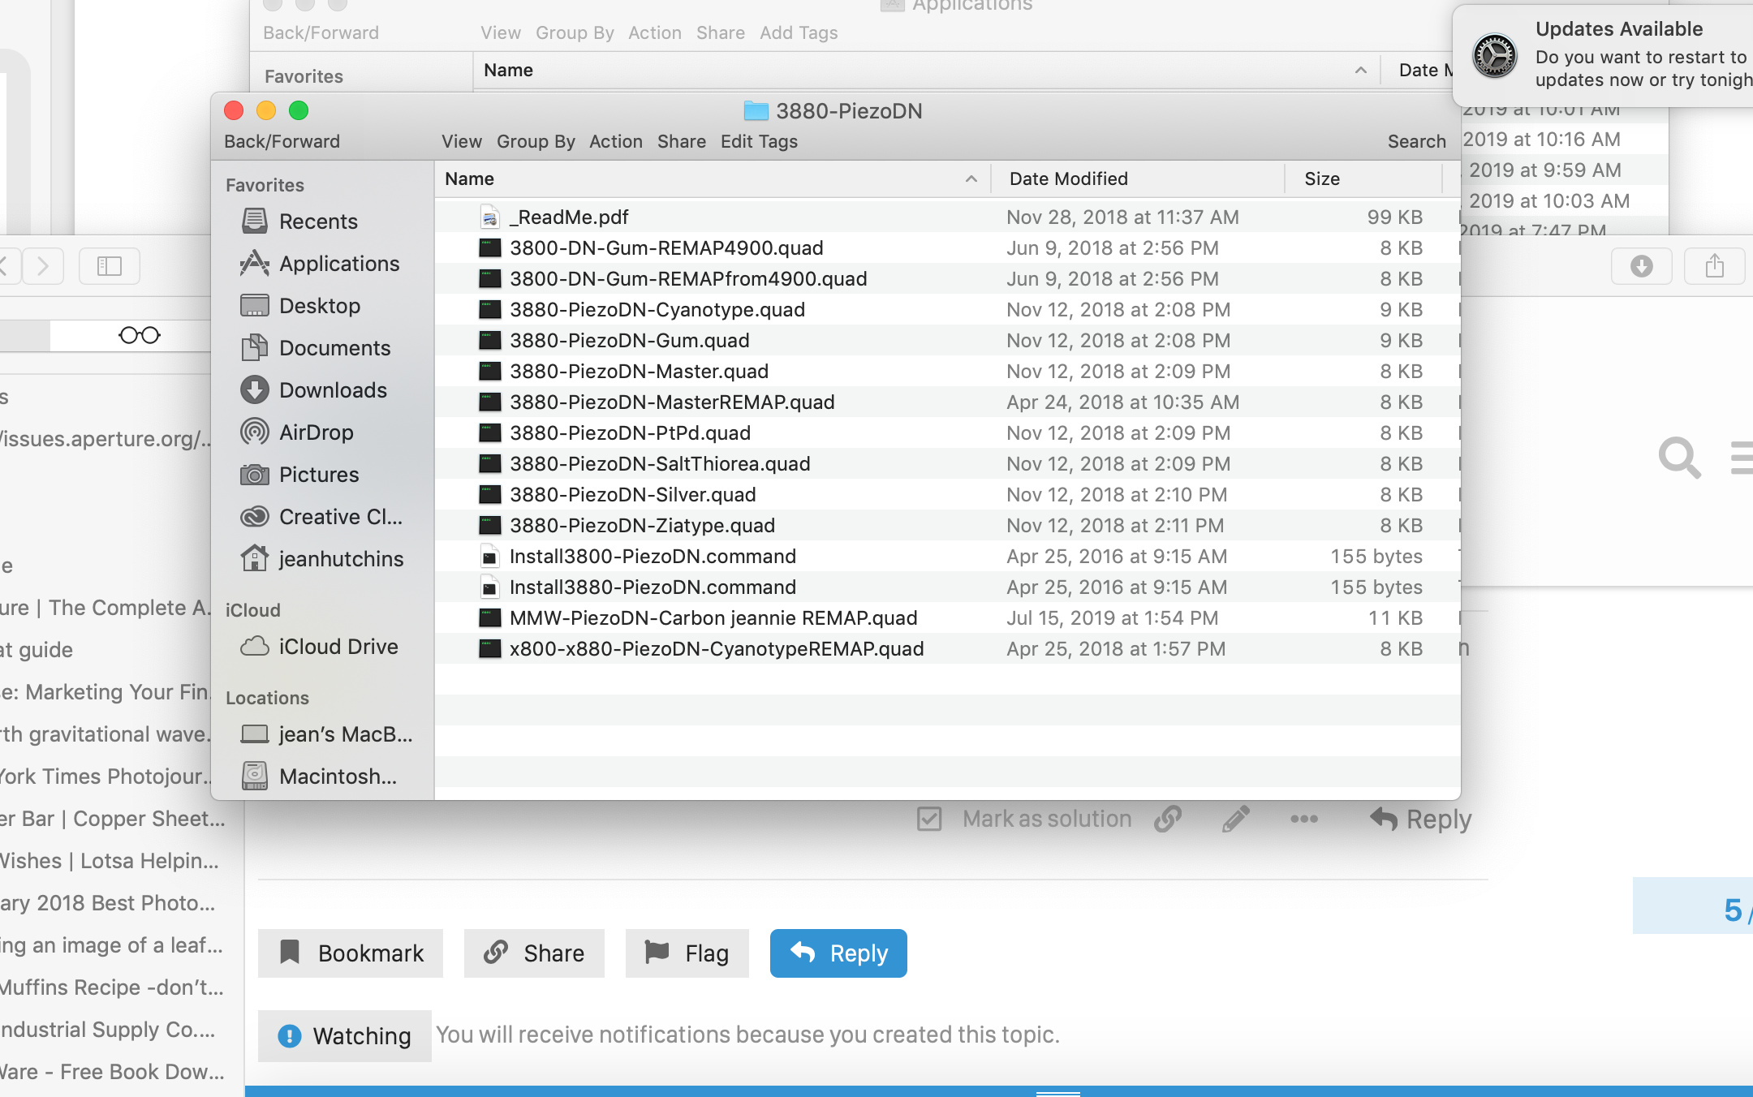Image resolution: width=1753 pixels, height=1097 pixels.
Task: Click Back/Forward in 3880-PiezoDN toolbar
Action: pos(282,142)
